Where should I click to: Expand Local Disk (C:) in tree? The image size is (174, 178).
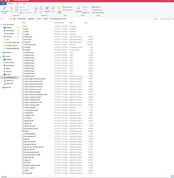[x=2, y=78]
